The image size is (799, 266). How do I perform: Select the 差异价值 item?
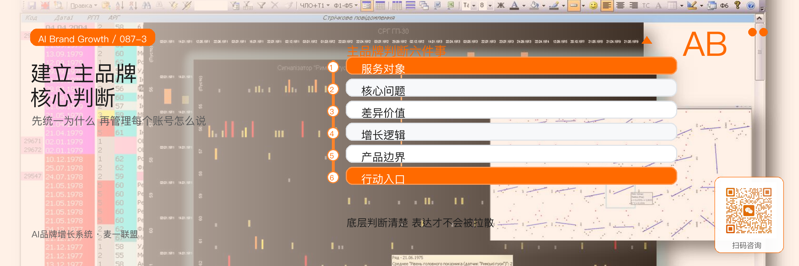coord(511,110)
